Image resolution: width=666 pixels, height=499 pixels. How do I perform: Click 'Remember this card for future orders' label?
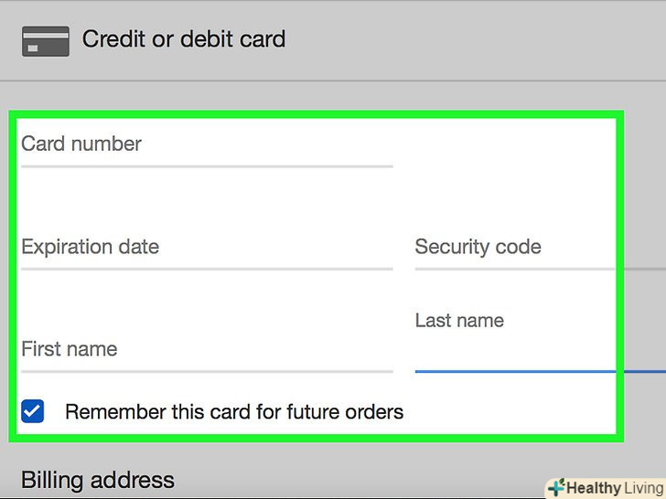pos(234,411)
